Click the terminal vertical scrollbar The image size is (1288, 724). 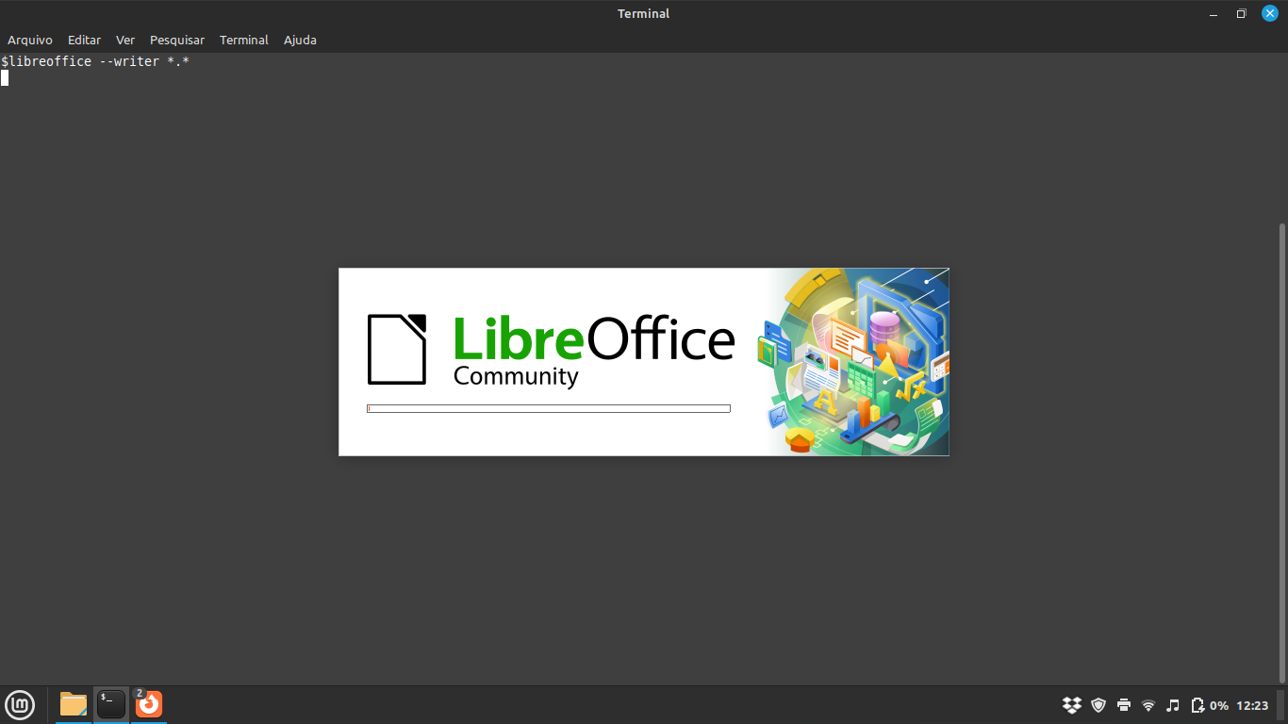1281,452
